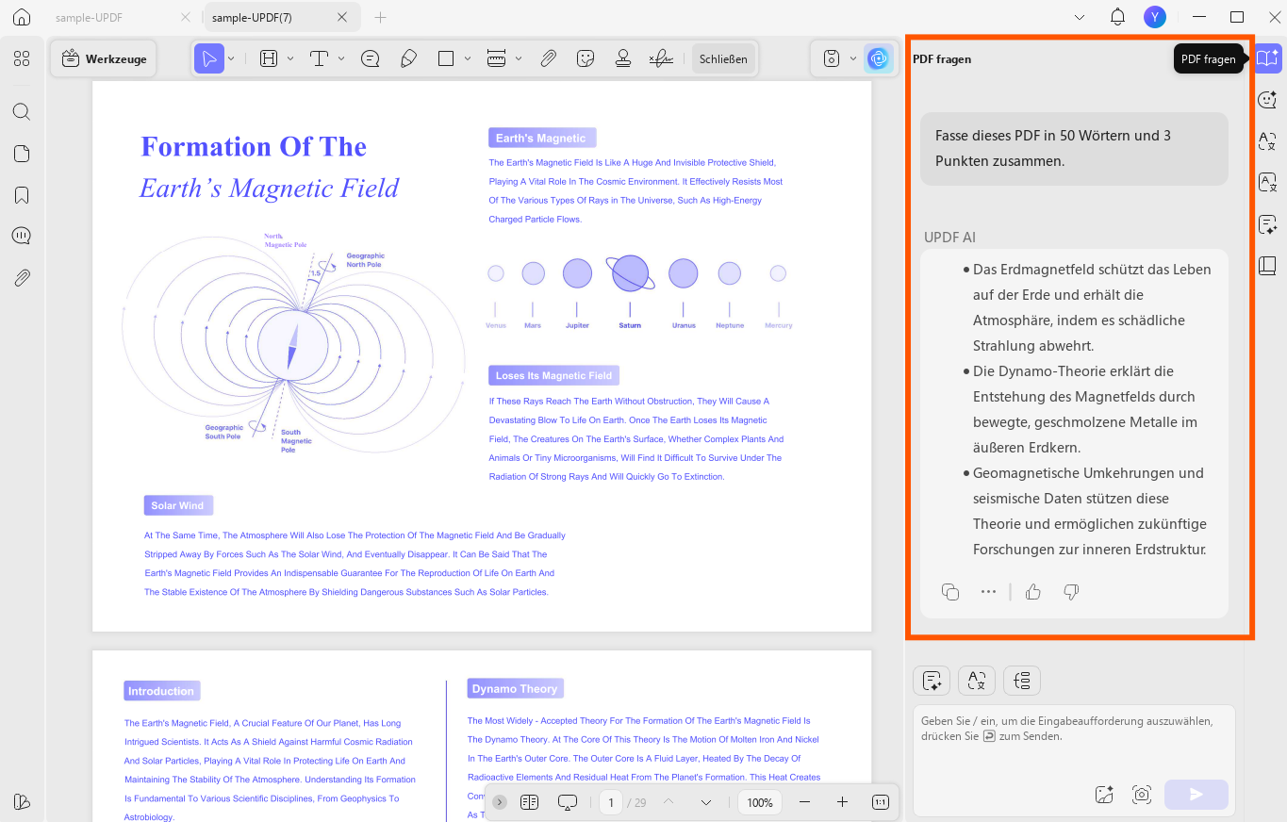Image resolution: width=1287 pixels, height=822 pixels.
Task: Open the comments panel in left sidebar
Action: click(x=22, y=236)
